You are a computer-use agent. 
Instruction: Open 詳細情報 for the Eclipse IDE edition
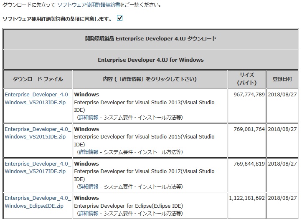pos(89,213)
